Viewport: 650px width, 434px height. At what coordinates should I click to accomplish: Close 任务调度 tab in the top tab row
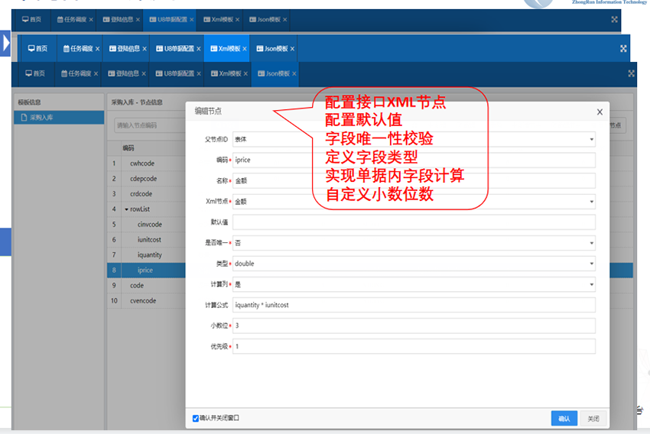[91, 19]
